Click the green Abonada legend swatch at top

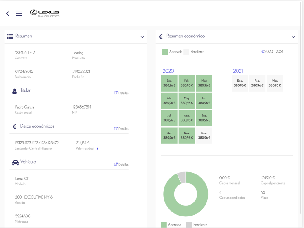pyautogui.click(x=165, y=52)
